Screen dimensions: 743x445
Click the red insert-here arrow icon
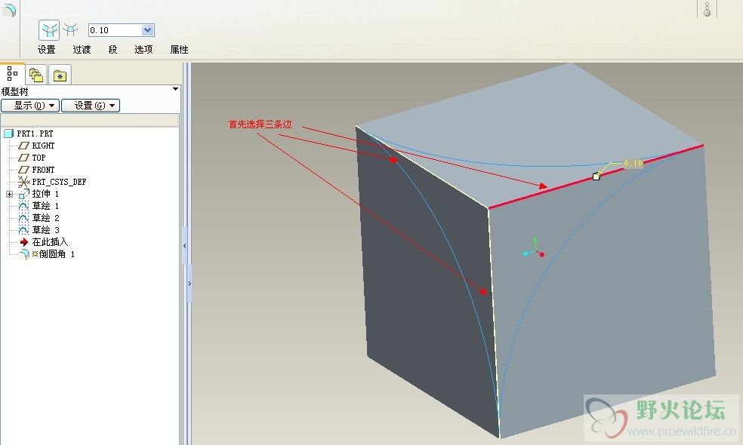pyautogui.click(x=24, y=242)
